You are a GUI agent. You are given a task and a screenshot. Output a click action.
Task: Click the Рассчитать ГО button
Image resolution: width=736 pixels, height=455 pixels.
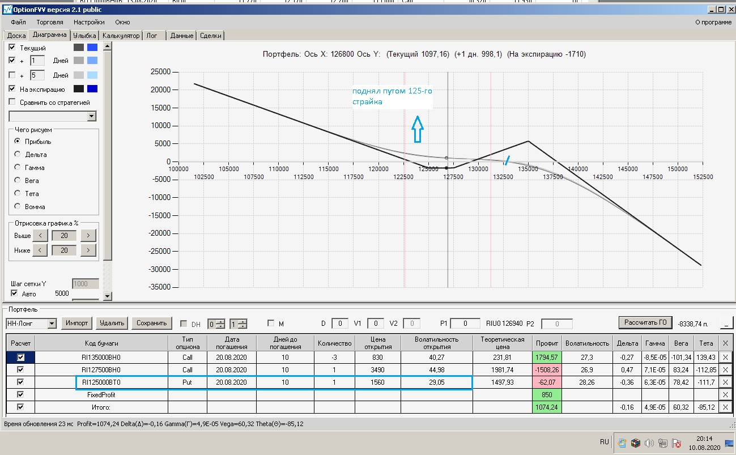click(x=645, y=323)
